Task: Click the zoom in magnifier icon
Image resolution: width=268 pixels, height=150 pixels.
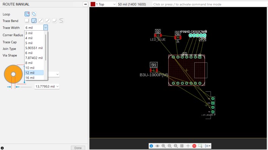Action: [163, 146]
